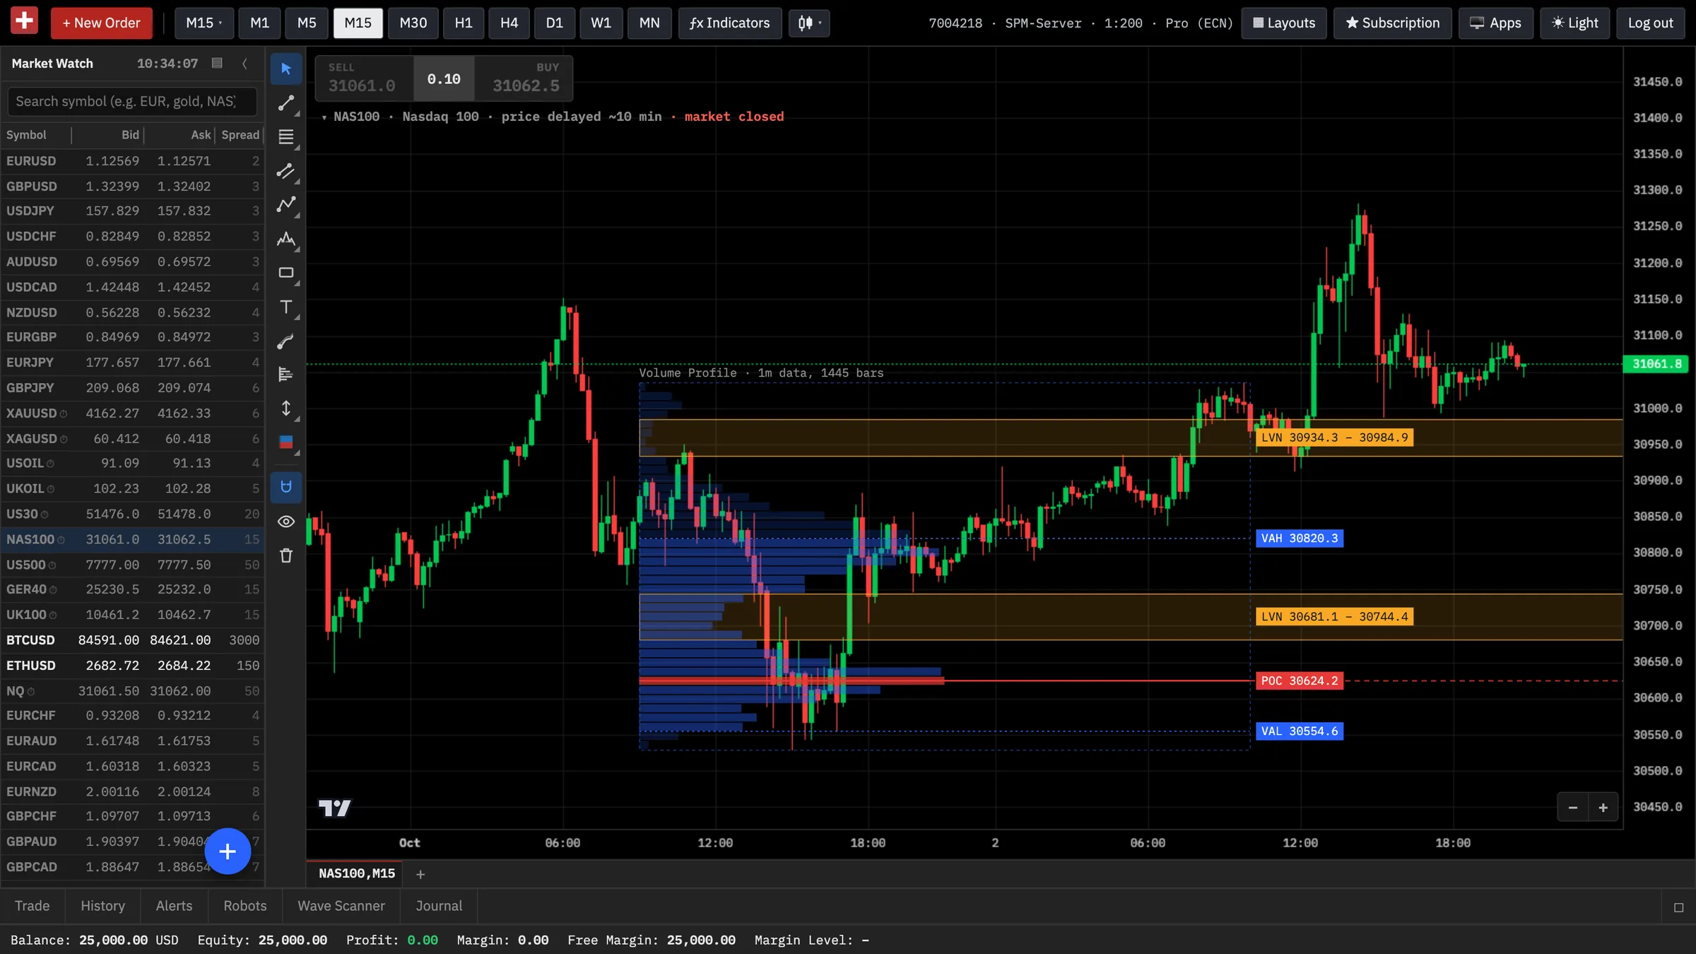The image size is (1696, 954).
Task: Click the Market Watch grid view icon
Action: coord(218,63)
